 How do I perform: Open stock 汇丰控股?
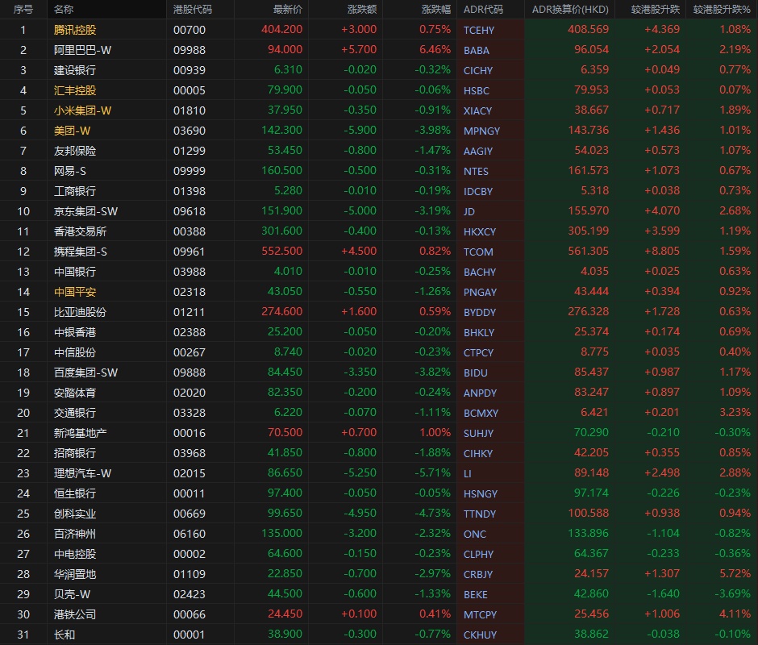click(75, 90)
